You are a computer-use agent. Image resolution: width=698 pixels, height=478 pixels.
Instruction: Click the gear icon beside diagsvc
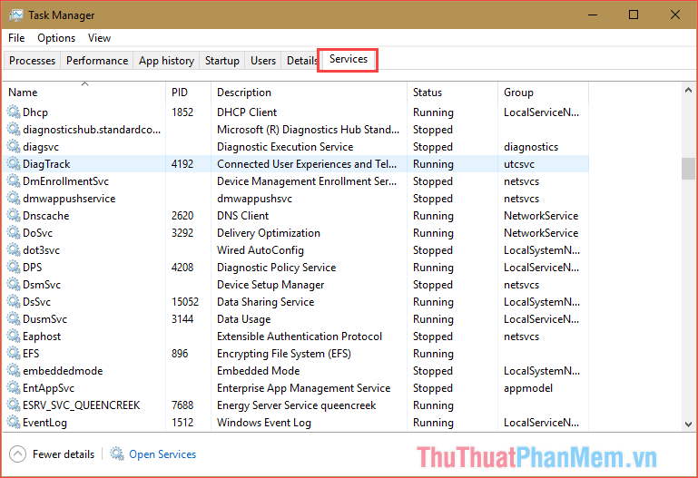coord(14,146)
